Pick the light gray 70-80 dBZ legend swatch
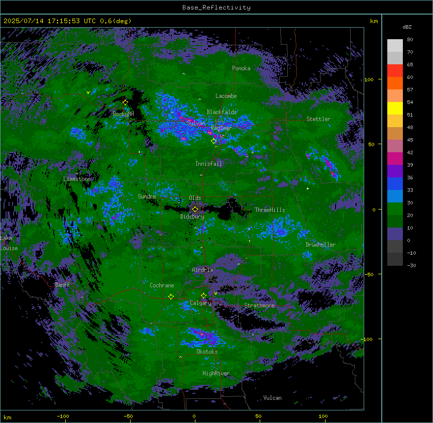 pyautogui.click(x=395, y=46)
